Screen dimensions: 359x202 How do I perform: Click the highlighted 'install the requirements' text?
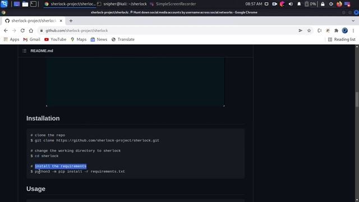[x=61, y=166]
